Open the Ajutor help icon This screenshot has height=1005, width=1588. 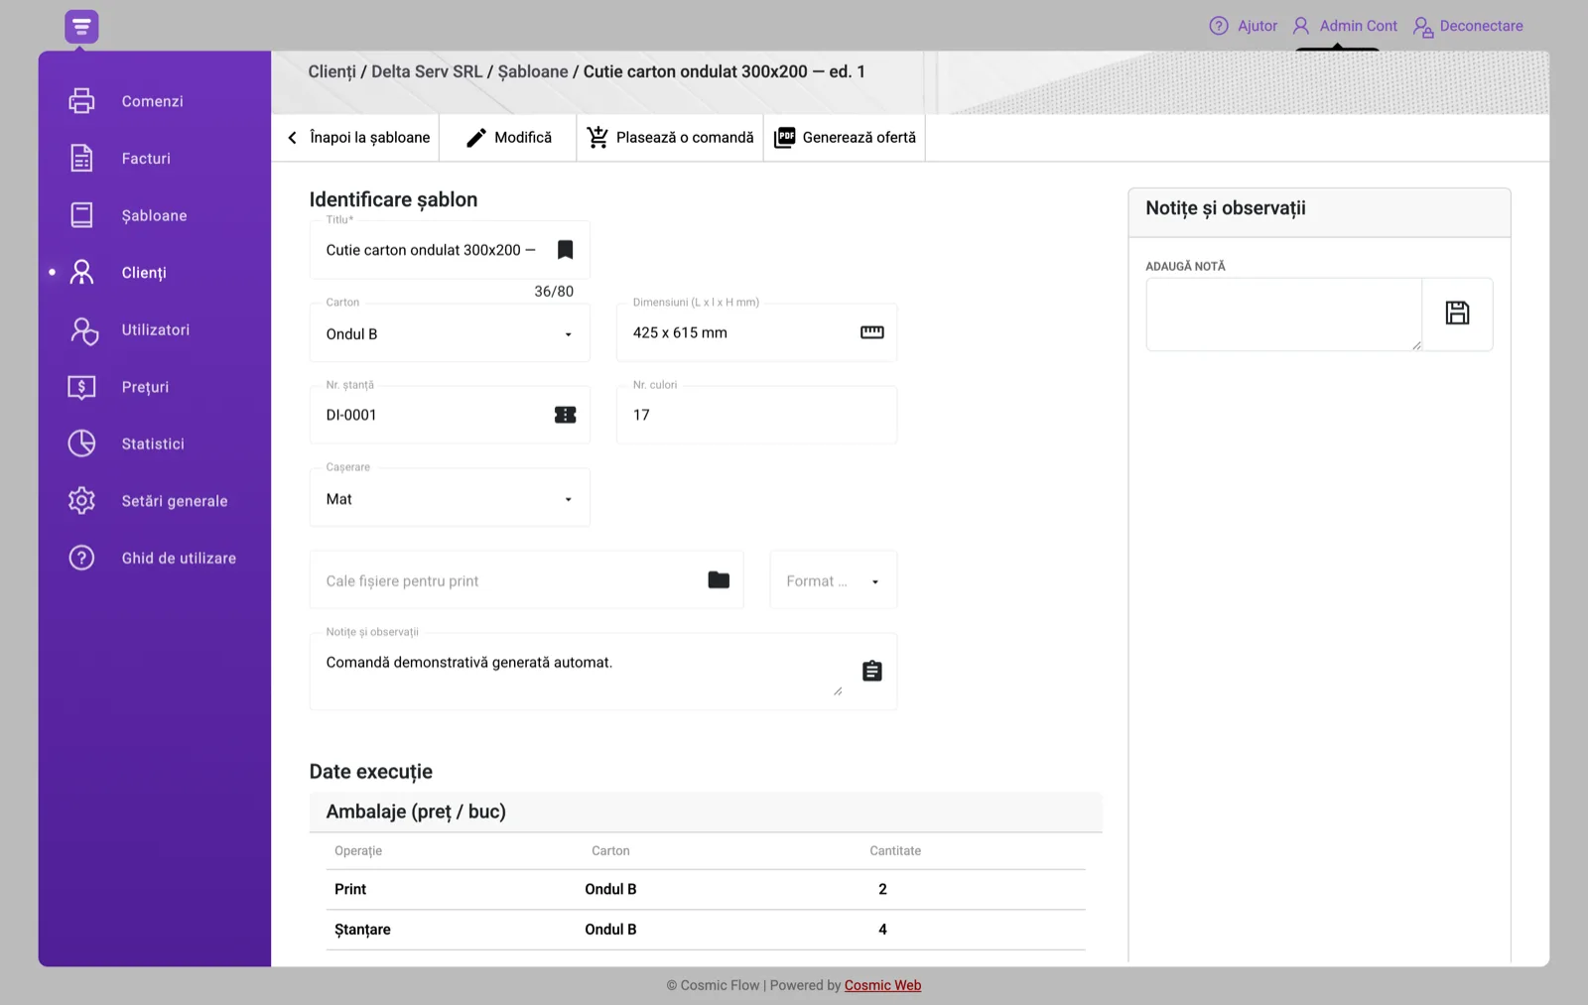coord(1219,26)
